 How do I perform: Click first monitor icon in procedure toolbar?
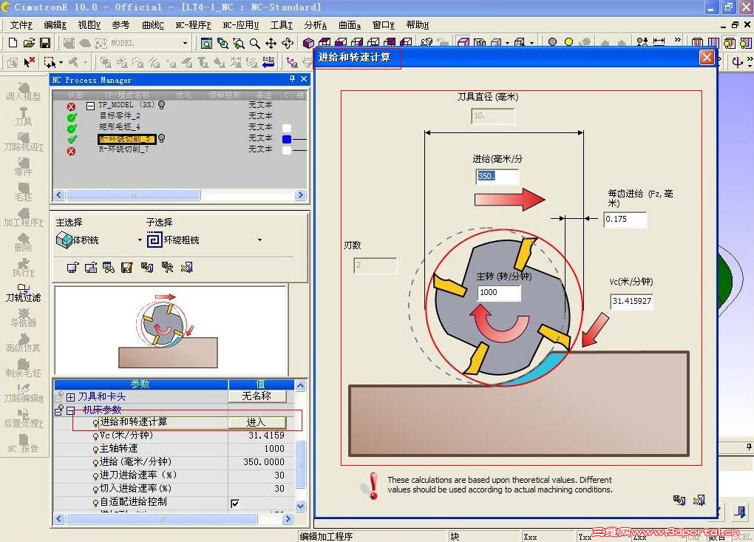72,268
